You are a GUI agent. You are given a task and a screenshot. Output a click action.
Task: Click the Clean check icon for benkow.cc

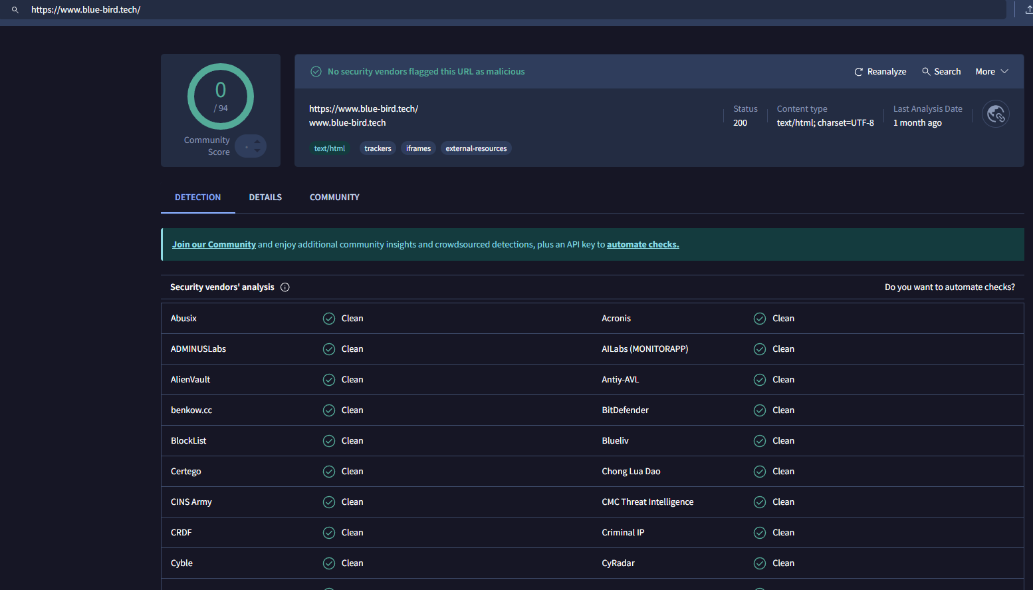[x=329, y=410]
